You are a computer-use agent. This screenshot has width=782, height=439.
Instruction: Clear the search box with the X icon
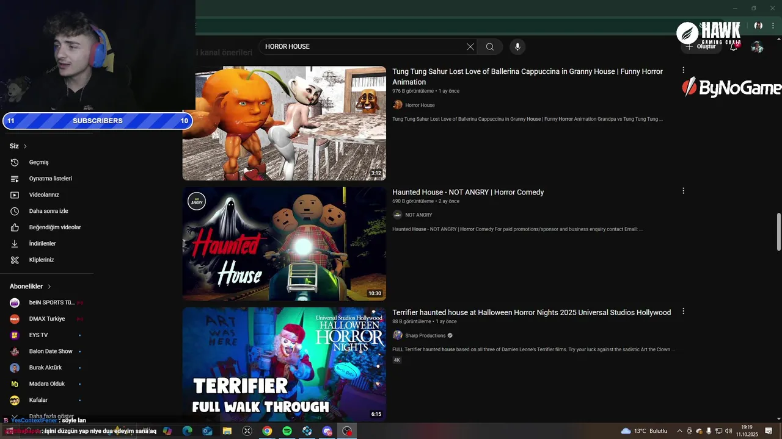(x=470, y=47)
